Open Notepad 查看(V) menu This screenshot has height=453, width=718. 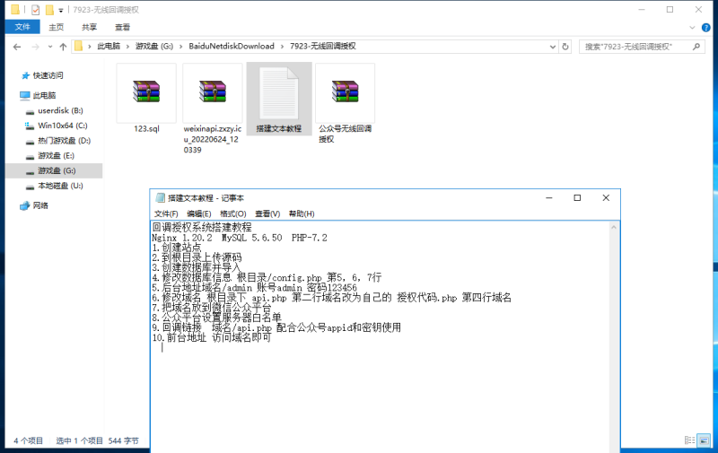coord(267,213)
